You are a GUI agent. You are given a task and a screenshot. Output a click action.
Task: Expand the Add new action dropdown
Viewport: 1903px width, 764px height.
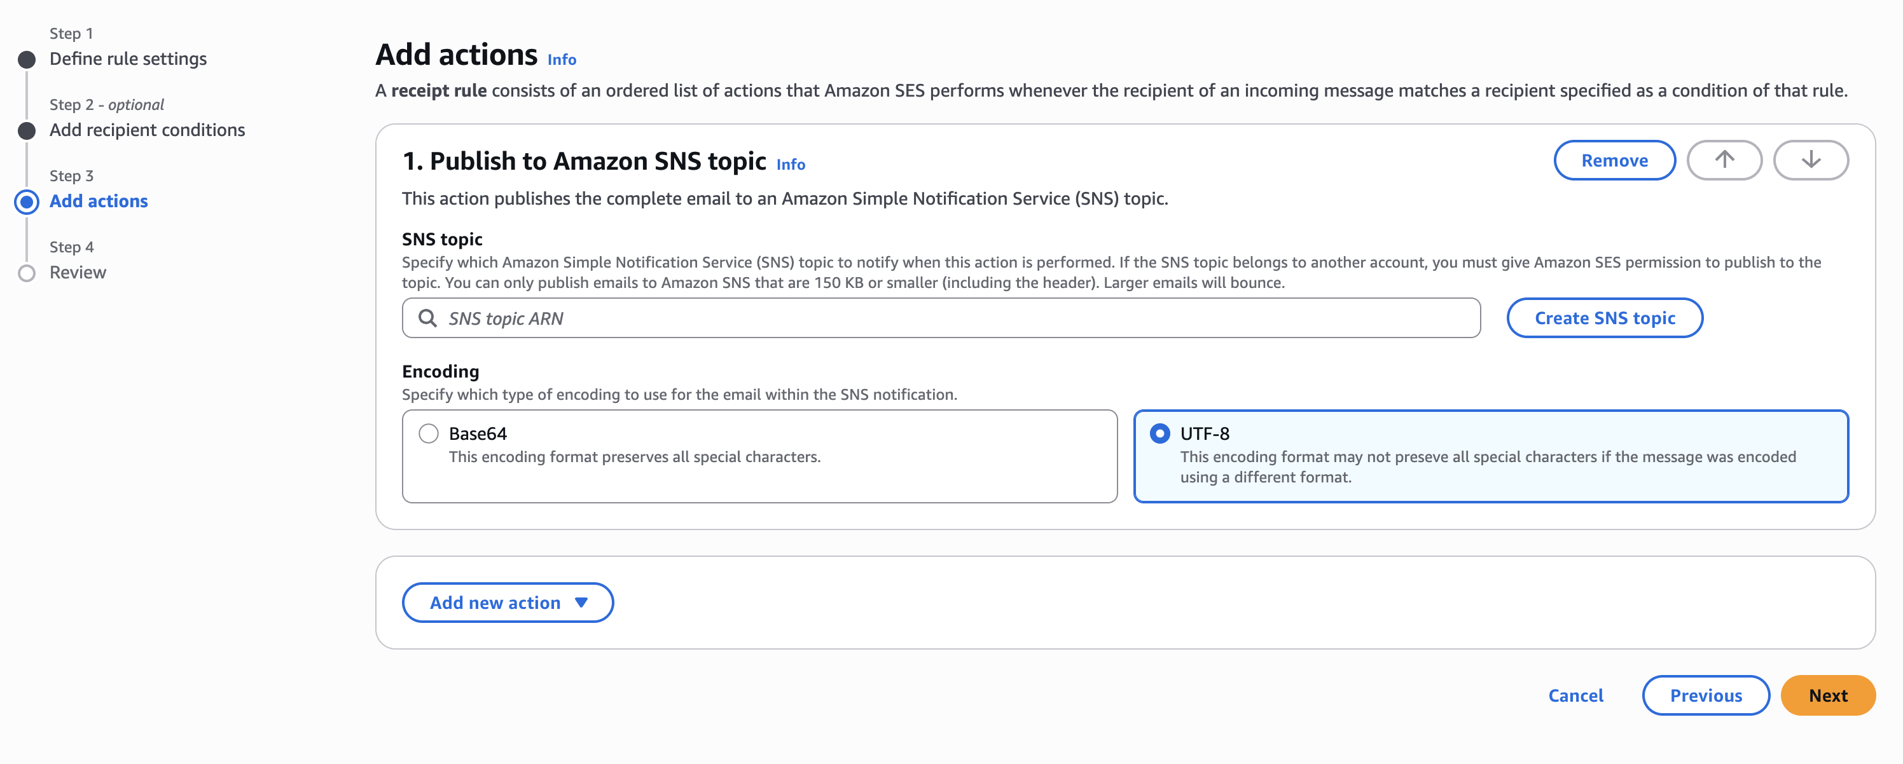495,603
